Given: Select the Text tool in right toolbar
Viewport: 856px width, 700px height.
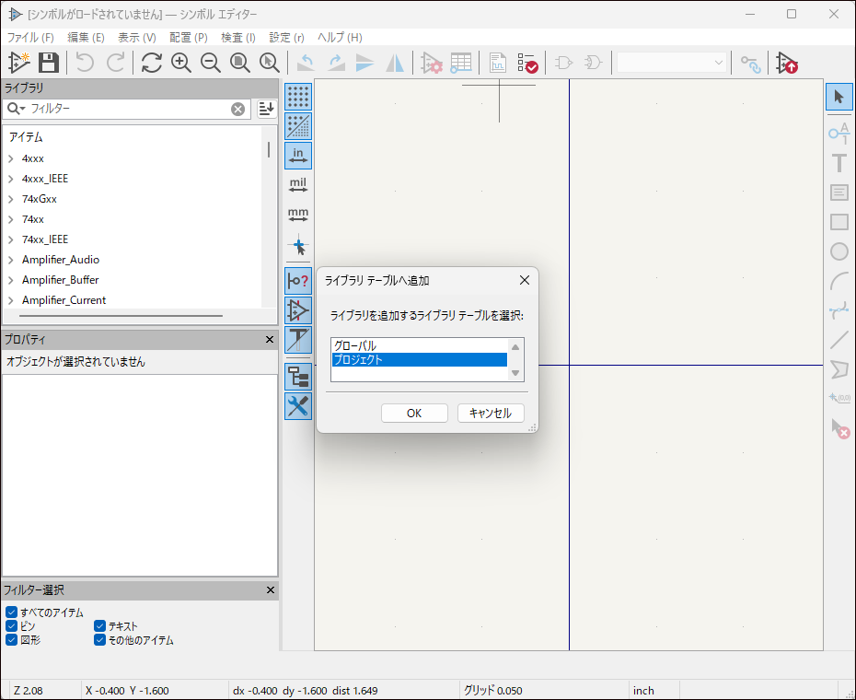Looking at the screenshot, I should click(x=839, y=164).
